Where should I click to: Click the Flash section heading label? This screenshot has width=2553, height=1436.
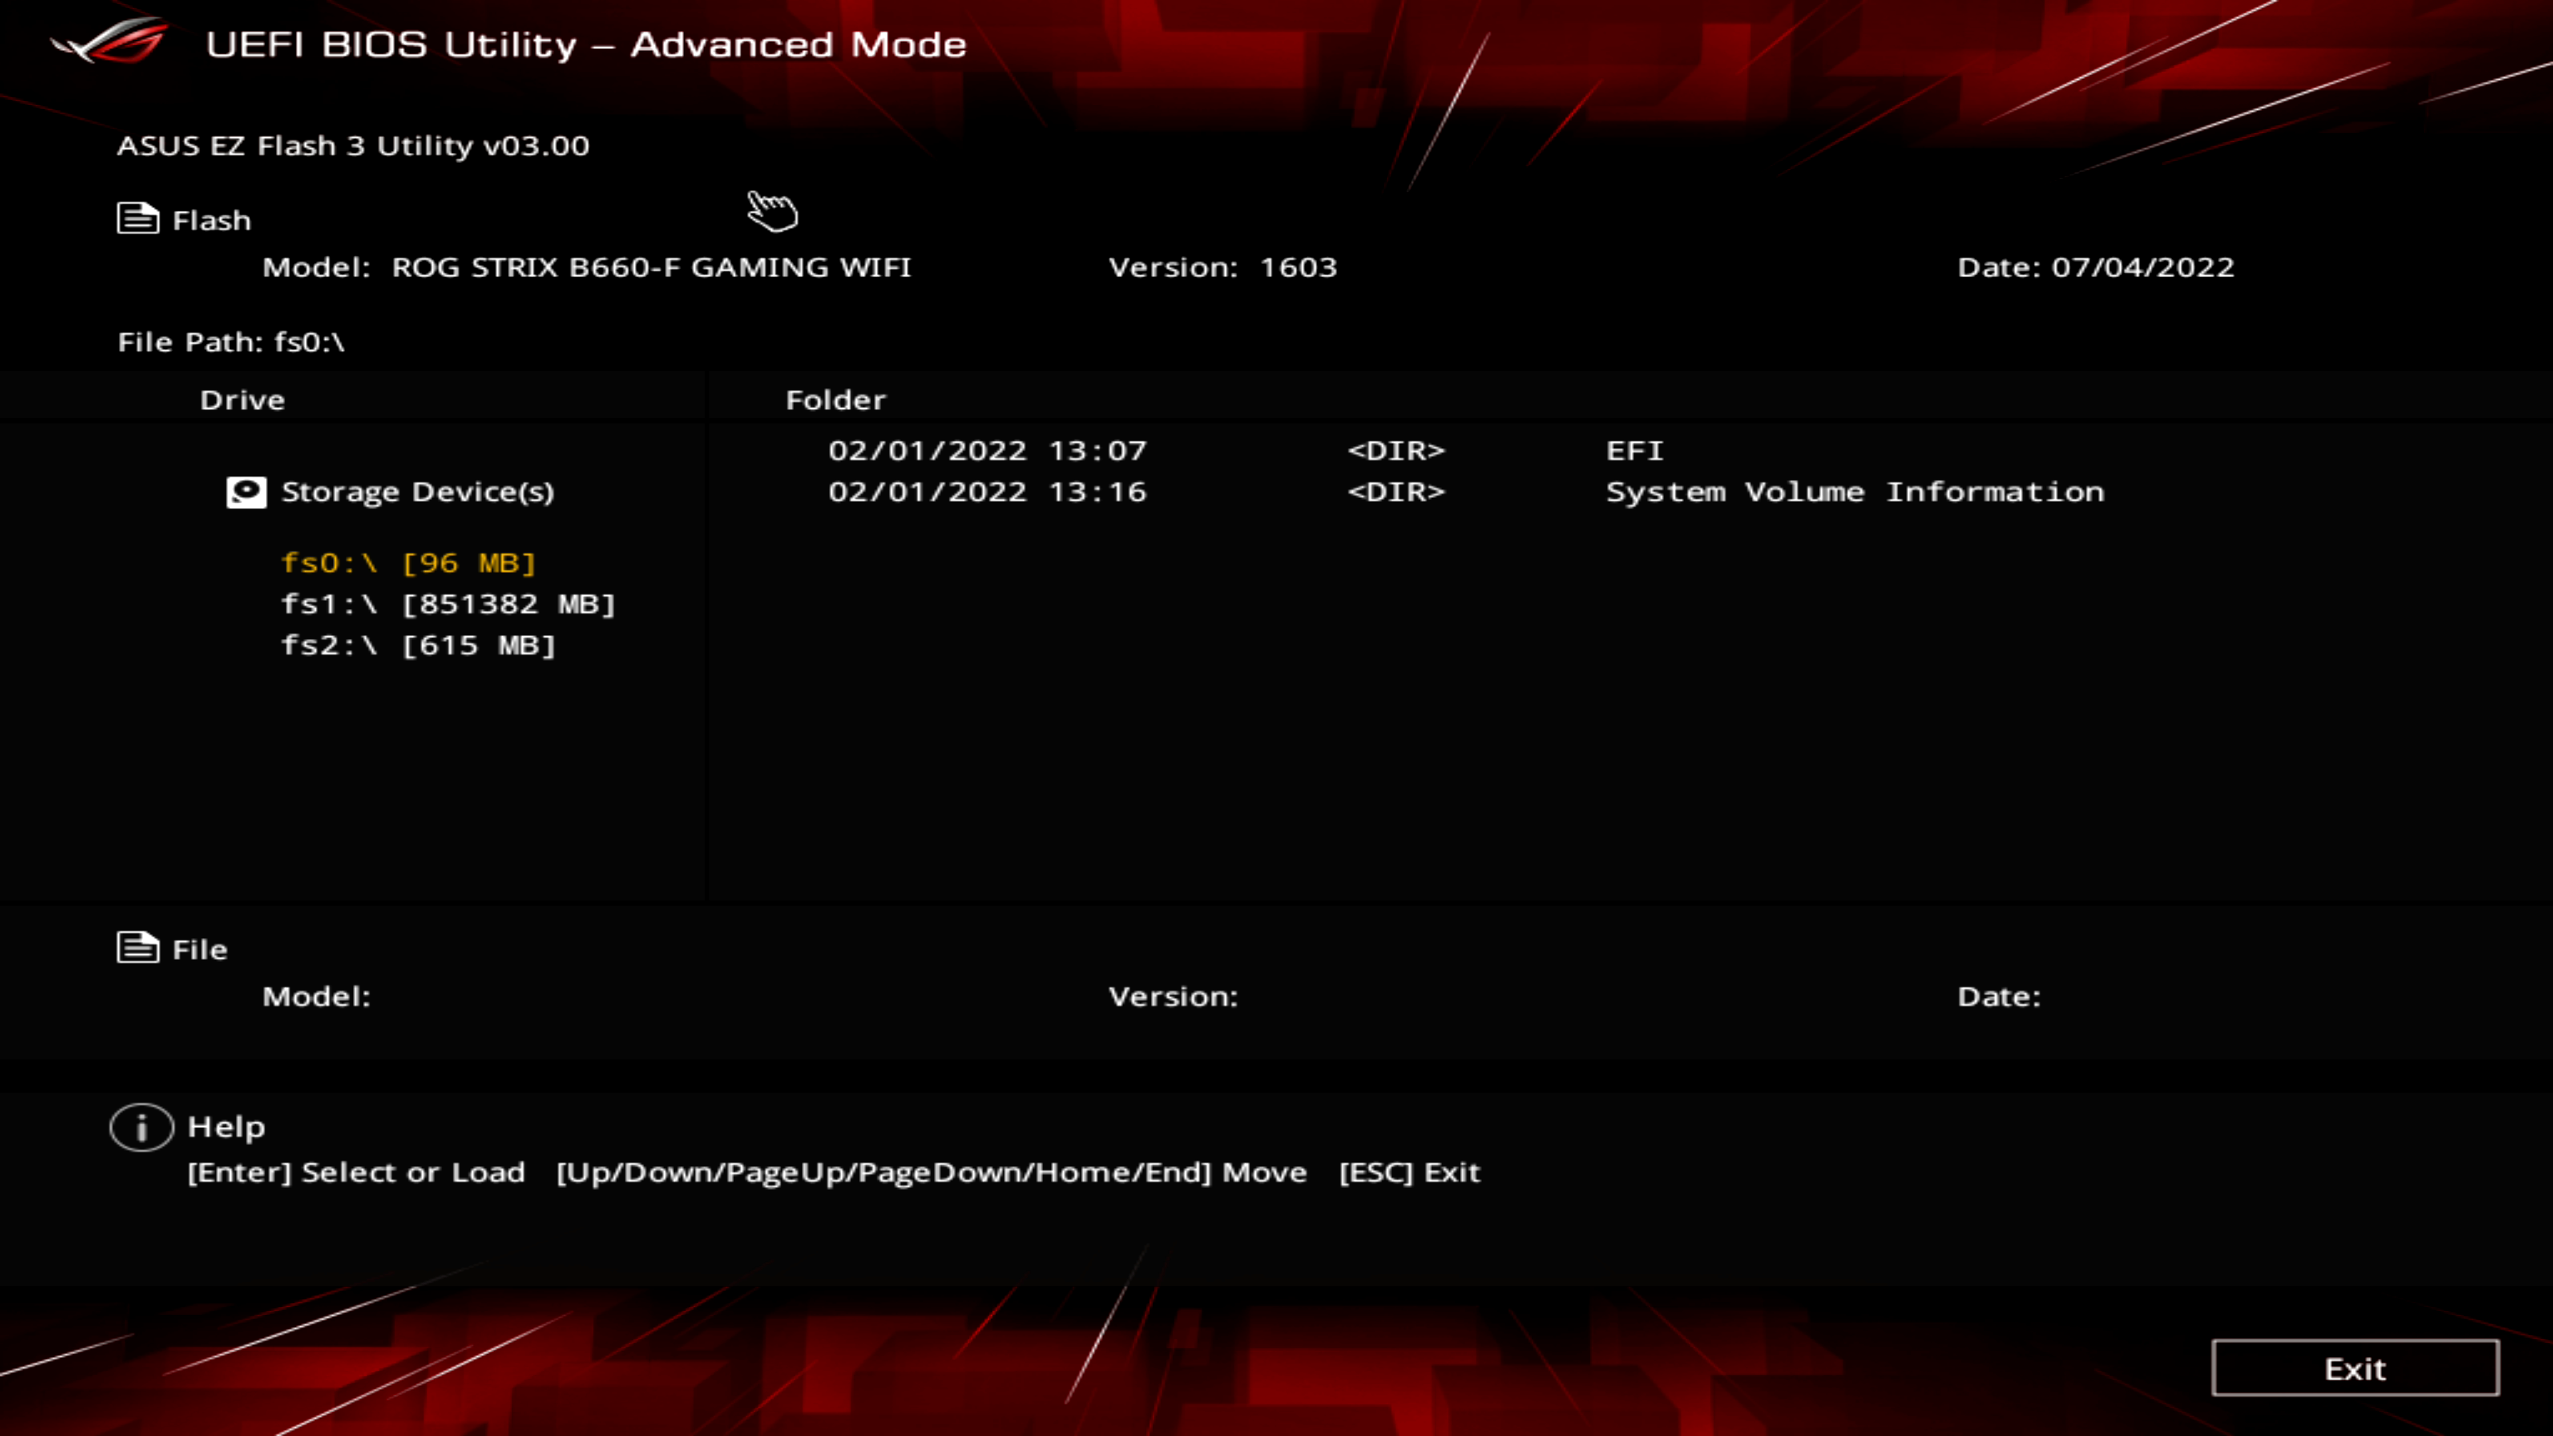click(211, 220)
